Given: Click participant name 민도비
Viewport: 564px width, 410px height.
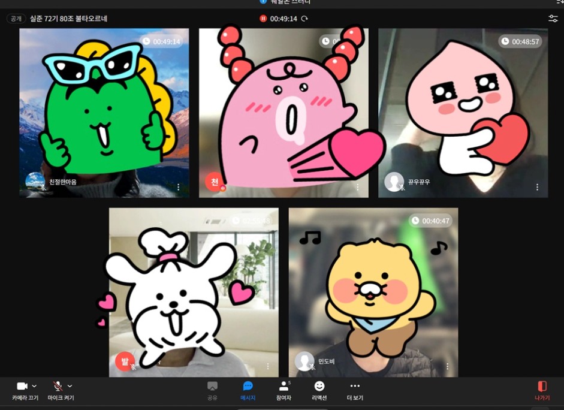Looking at the screenshot, I should 327,361.
